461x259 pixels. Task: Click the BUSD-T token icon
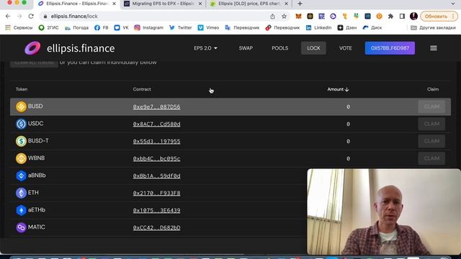pos(21,141)
